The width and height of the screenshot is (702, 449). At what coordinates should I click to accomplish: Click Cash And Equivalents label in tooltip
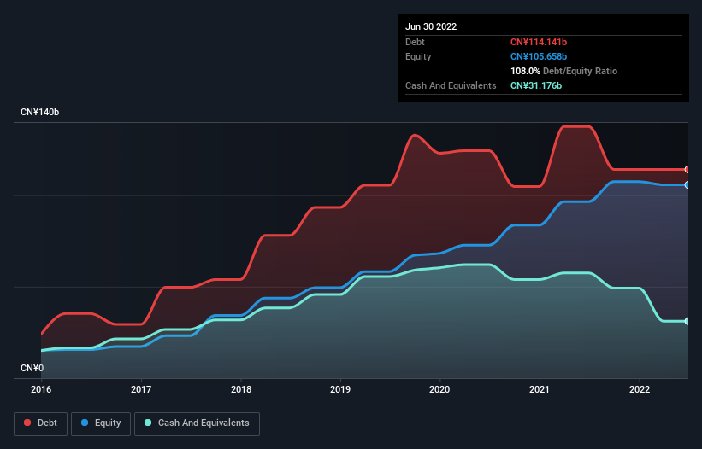(x=451, y=85)
